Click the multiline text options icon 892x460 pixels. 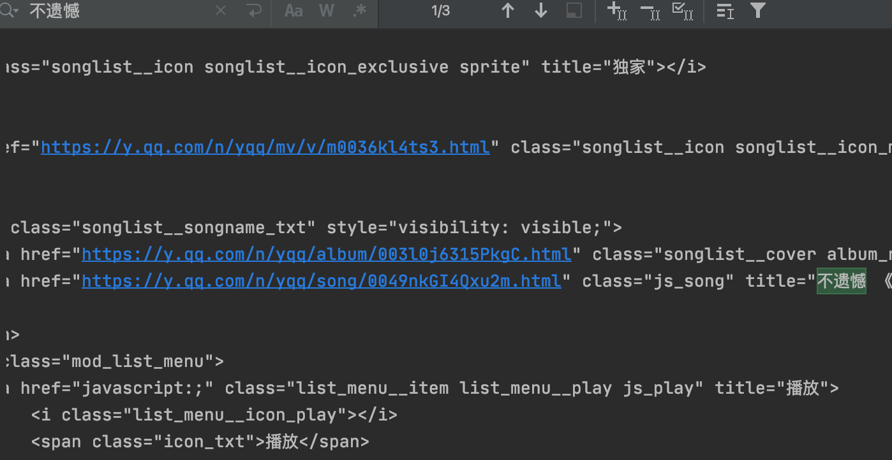725,10
